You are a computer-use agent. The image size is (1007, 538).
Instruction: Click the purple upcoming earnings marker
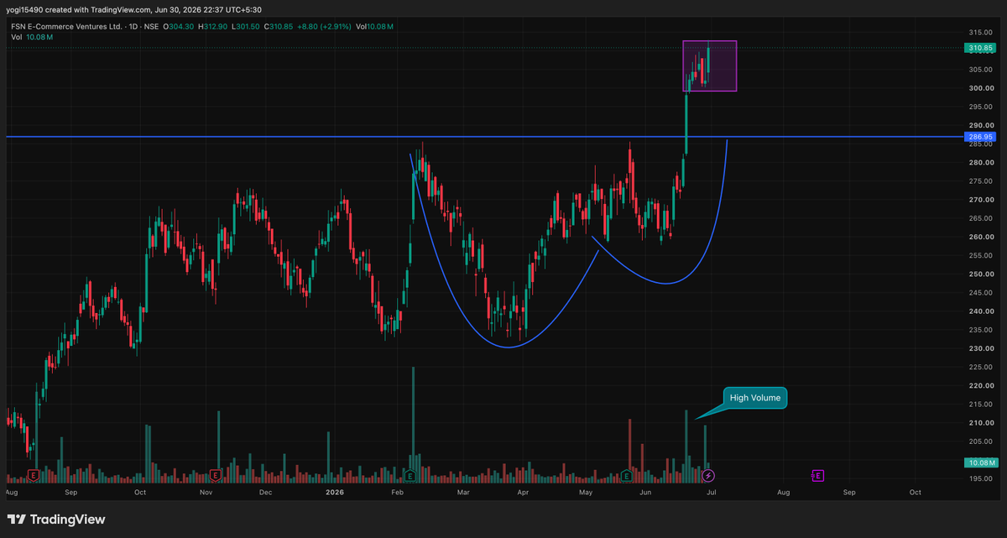coord(818,475)
